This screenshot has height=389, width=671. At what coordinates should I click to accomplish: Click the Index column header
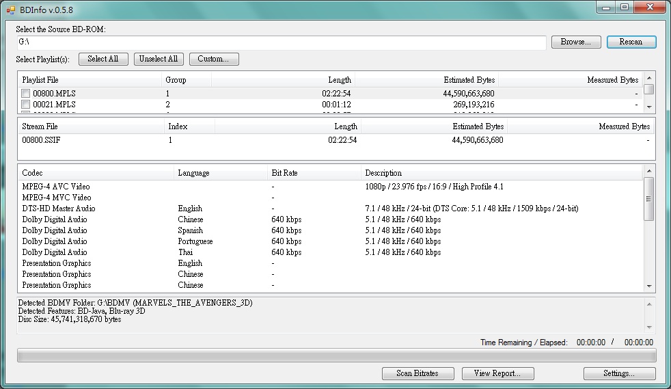coord(189,126)
